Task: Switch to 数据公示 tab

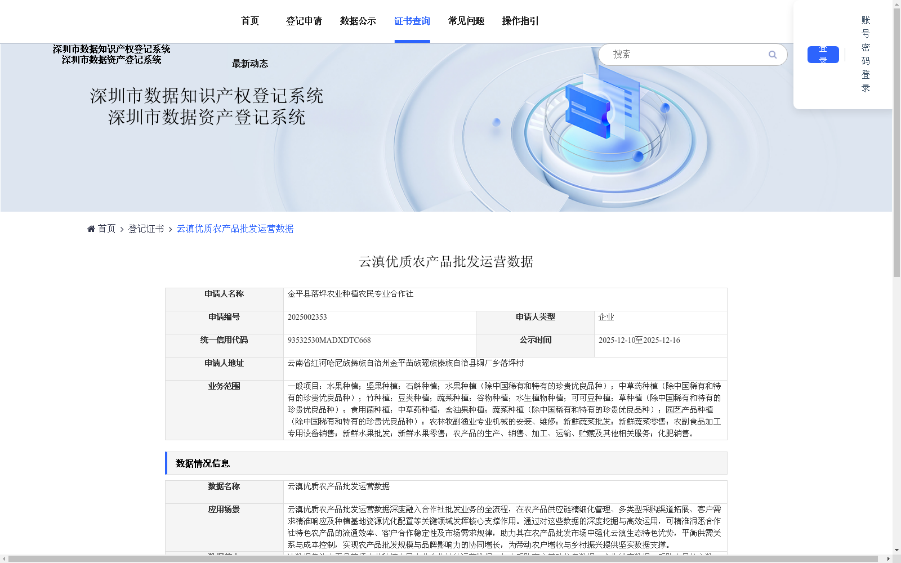Action: point(358,21)
